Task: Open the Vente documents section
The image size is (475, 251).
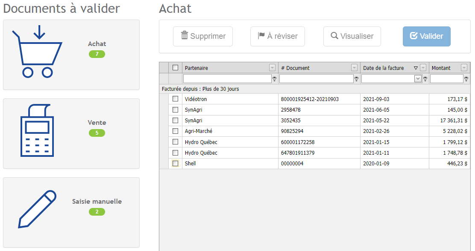Action: point(97,123)
